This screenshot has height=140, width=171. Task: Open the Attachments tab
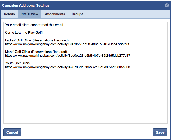click(55, 14)
